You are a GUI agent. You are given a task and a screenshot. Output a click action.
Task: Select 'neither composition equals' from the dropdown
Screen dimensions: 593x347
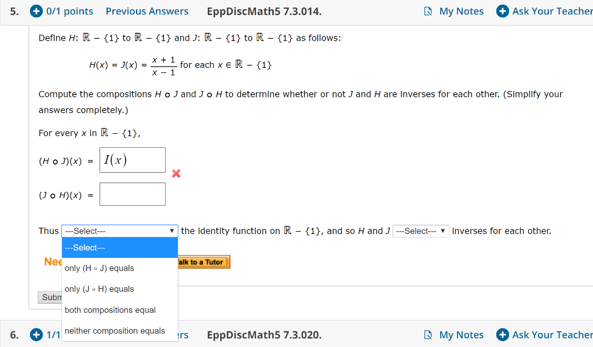pos(114,331)
